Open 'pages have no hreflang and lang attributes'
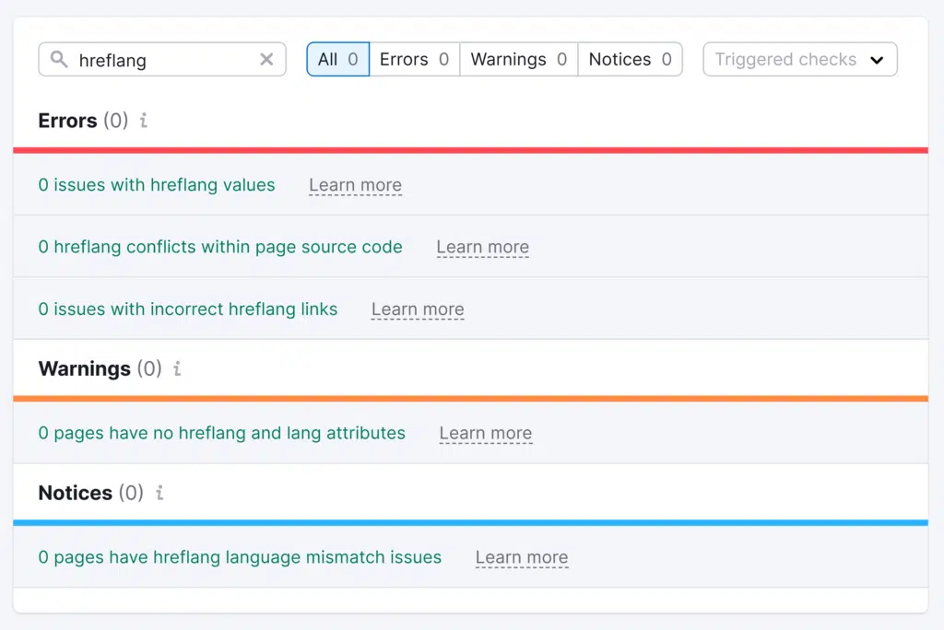This screenshot has width=944, height=630. (221, 433)
